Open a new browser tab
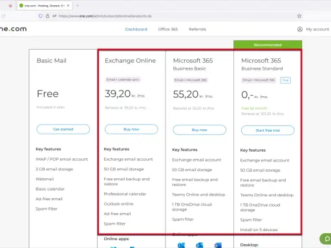Viewport: 331px width, 248px height. tap(78, 6)
